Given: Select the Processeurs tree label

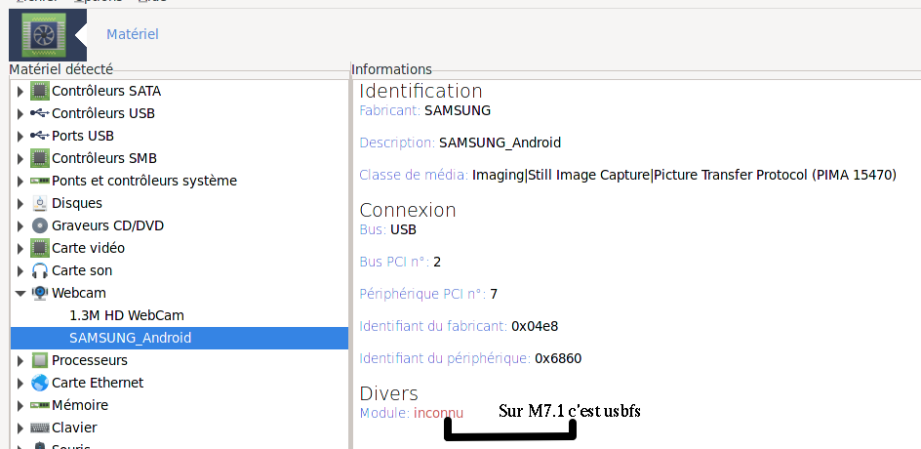Looking at the screenshot, I should (x=90, y=360).
